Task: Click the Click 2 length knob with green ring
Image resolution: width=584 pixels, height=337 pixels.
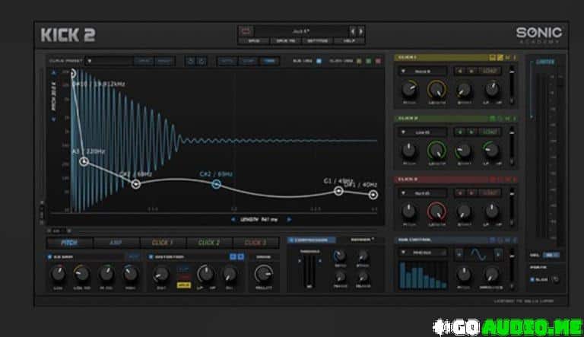Action: click(x=436, y=150)
